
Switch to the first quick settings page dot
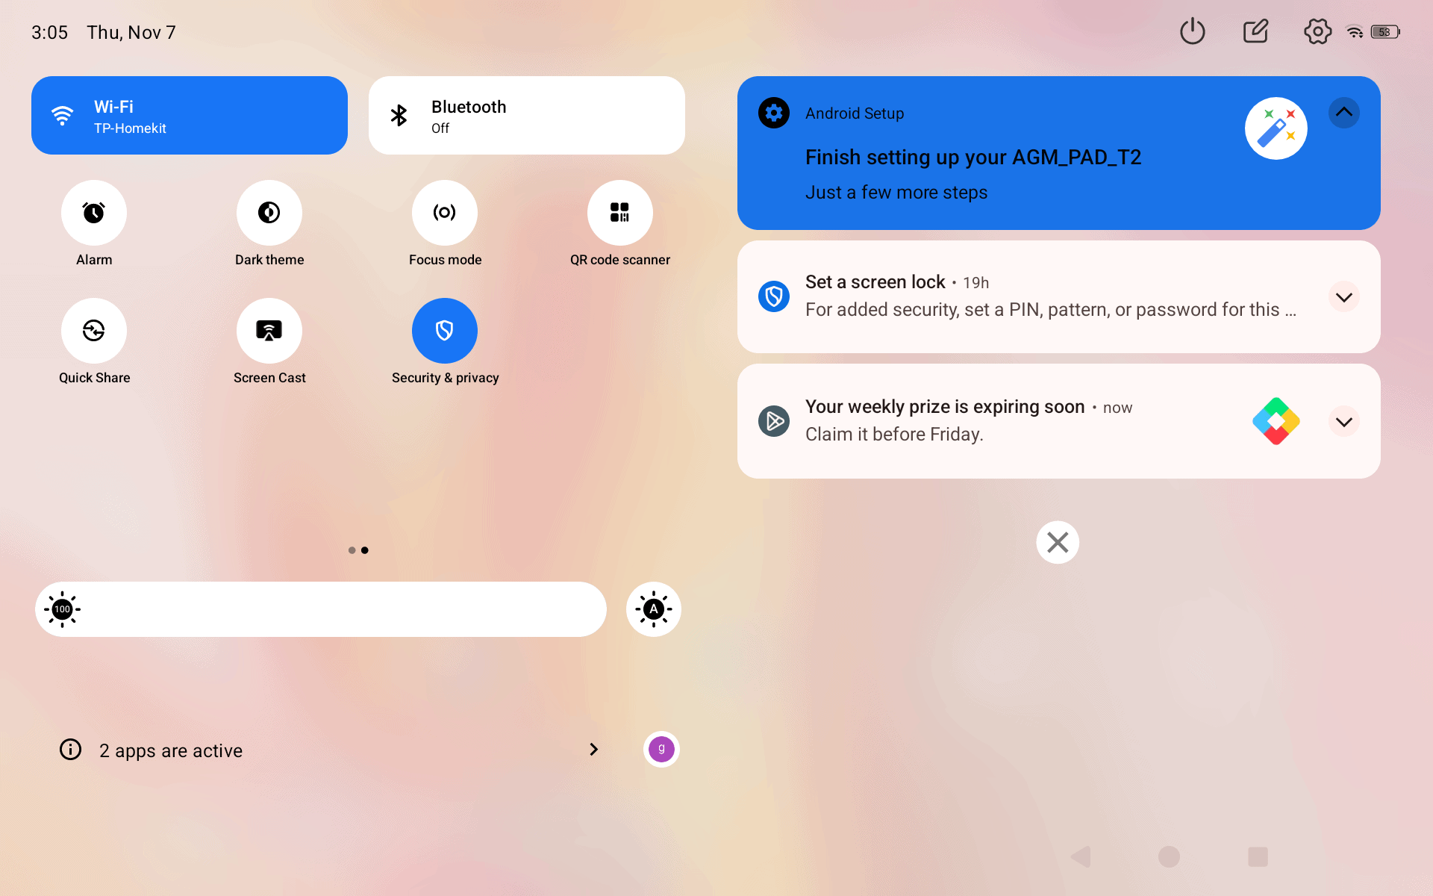(x=352, y=550)
